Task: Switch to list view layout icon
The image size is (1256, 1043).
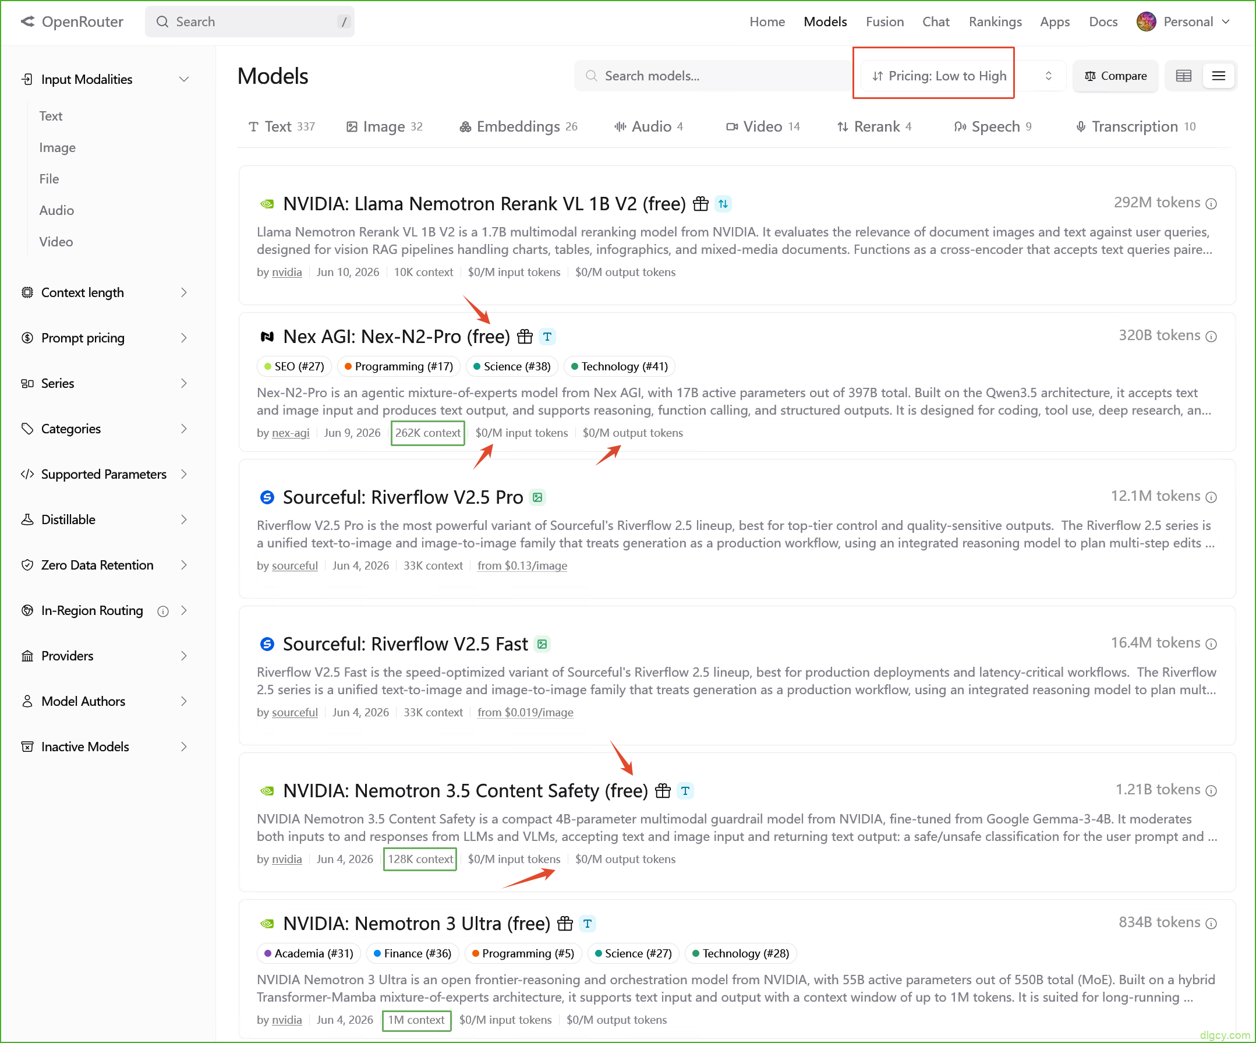Action: point(1218,76)
